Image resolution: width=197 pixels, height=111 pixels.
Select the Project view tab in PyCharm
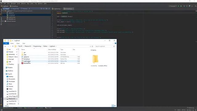[6, 9]
